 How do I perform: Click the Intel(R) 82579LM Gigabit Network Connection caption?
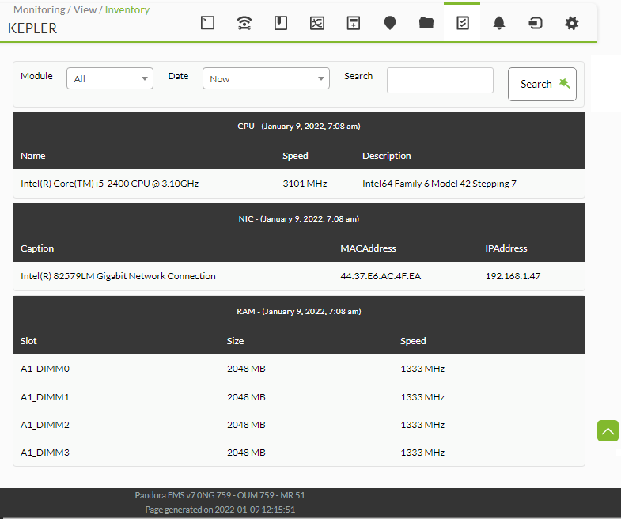[x=118, y=276]
